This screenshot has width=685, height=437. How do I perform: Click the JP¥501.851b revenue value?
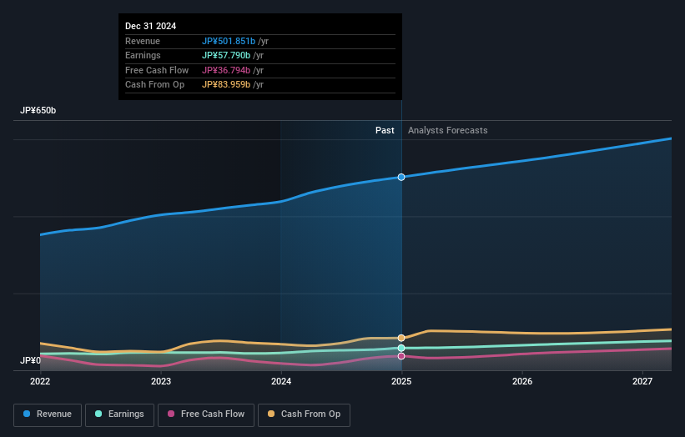coord(229,41)
